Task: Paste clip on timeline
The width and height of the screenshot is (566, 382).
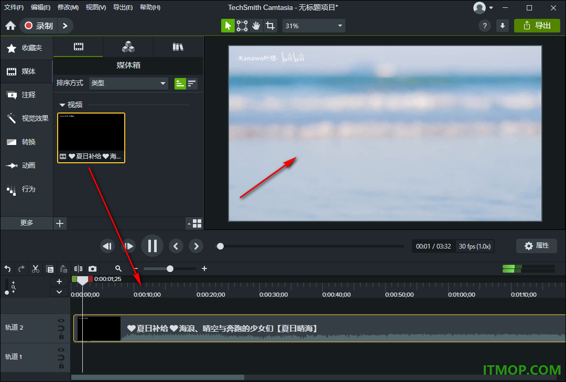Action: pos(64,268)
